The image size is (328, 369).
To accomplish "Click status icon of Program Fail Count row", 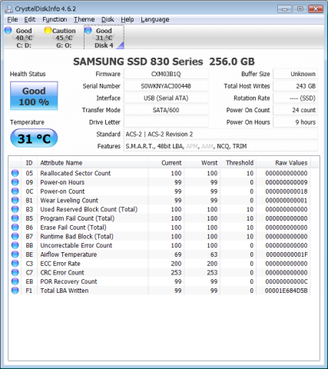I will pos(15,218).
